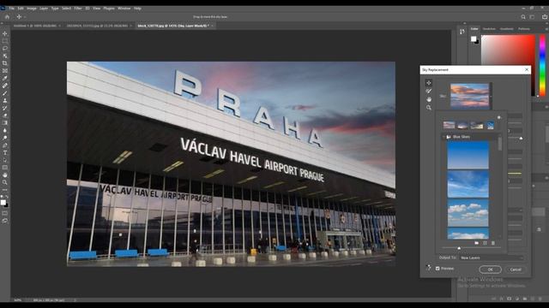Select the Type tool

[x=5, y=152]
